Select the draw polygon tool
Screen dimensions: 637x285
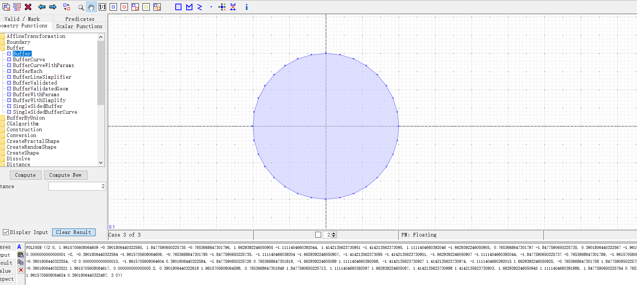click(x=189, y=7)
